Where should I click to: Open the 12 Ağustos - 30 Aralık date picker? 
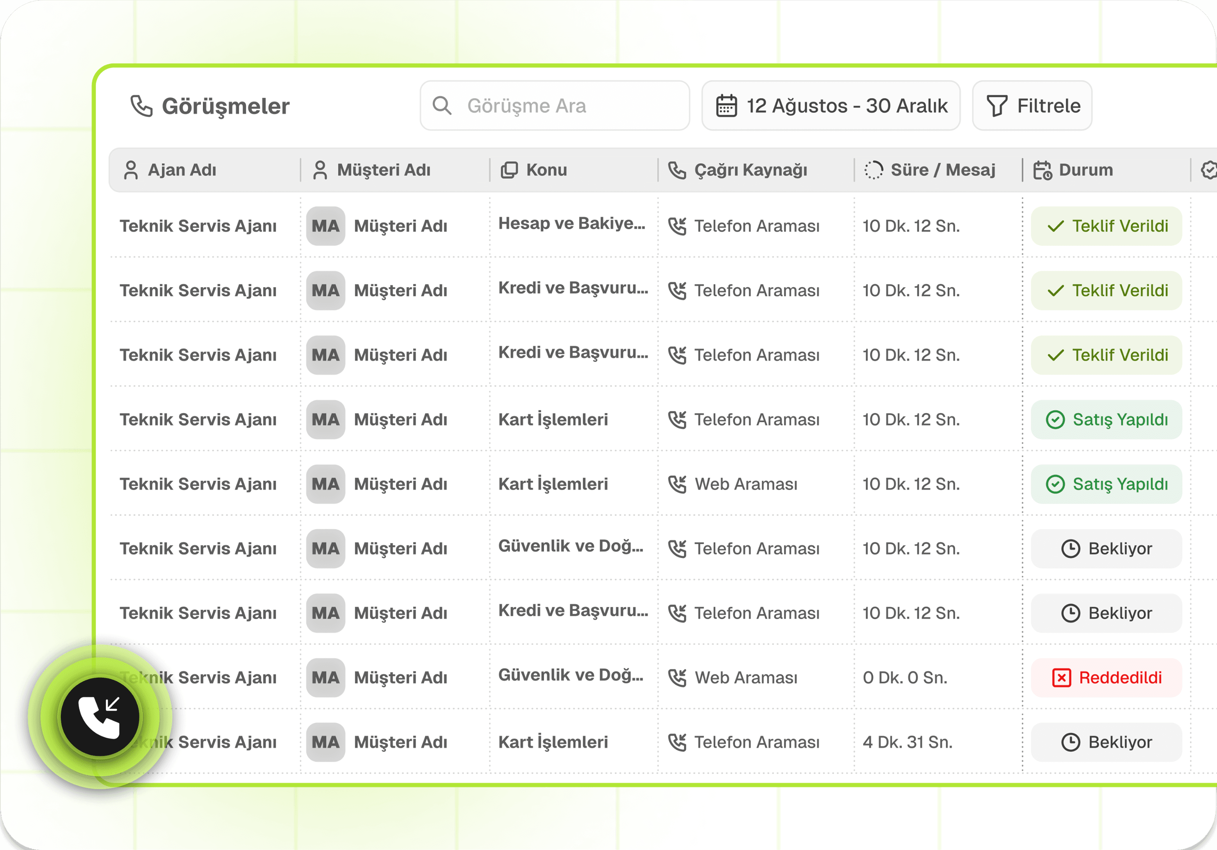point(831,105)
